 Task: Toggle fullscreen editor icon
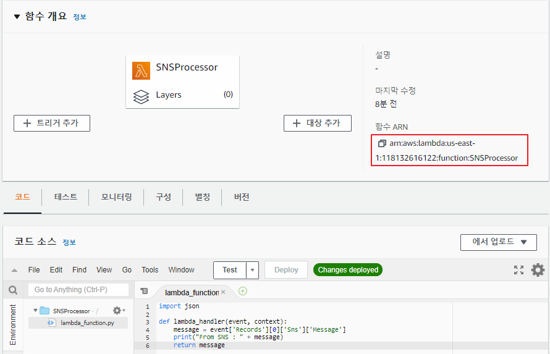[518, 270]
